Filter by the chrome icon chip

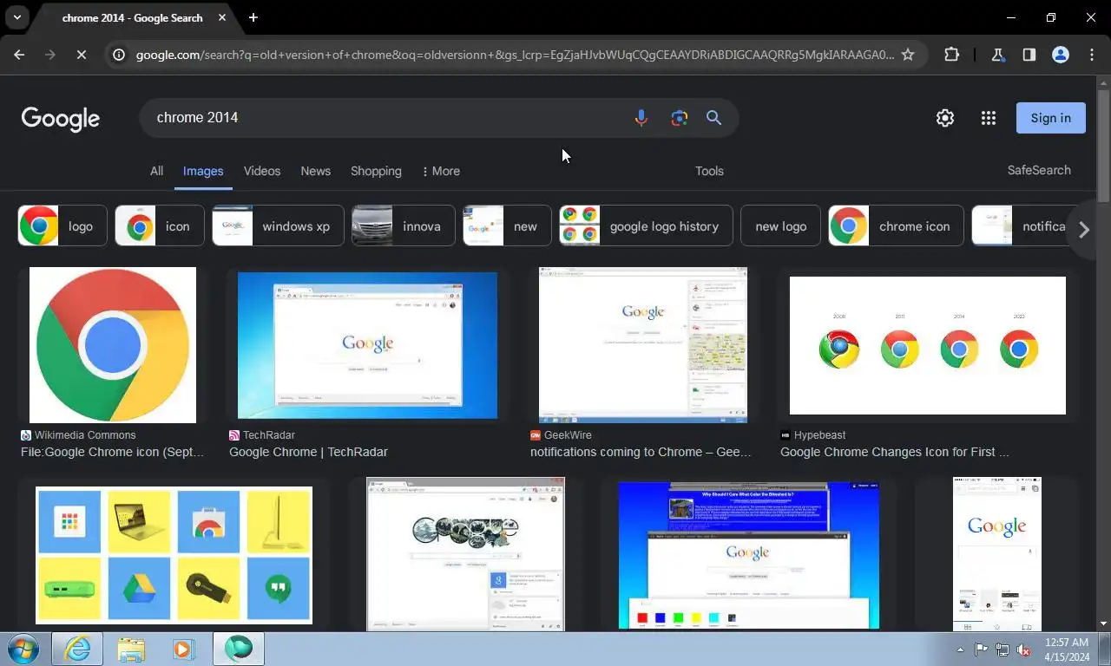click(x=896, y=226)
